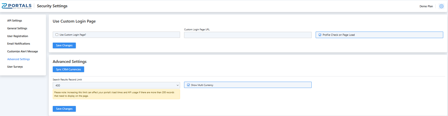The image size is (448, 116).
Task: Open the gear settings icon
Action: point(441,6)
